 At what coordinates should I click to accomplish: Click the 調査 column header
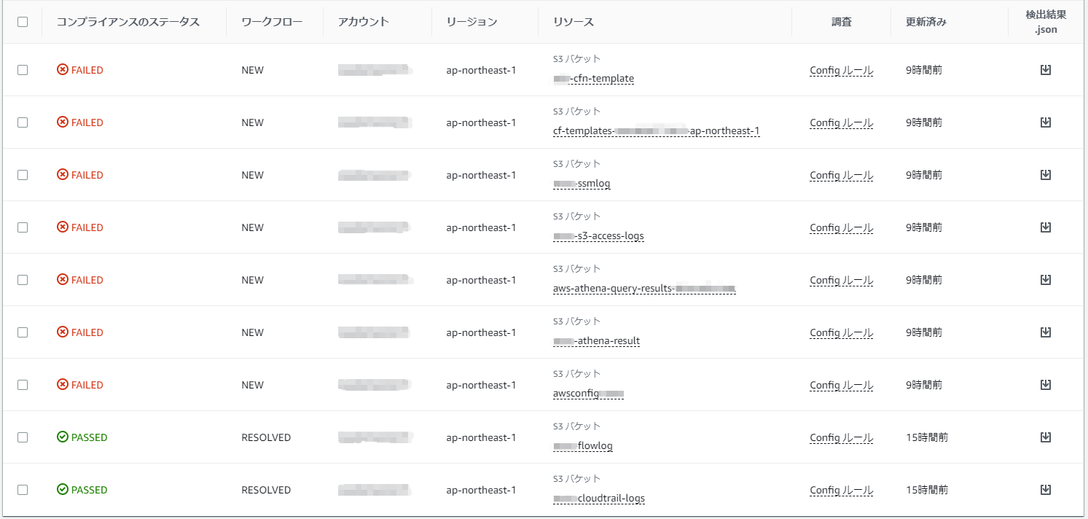(x=841, y=22)
